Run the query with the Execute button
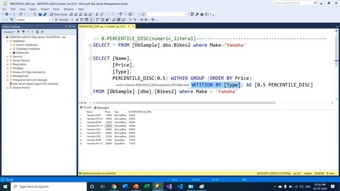The width and height of the screenshot is (340, 191). [x=62, y=20]
